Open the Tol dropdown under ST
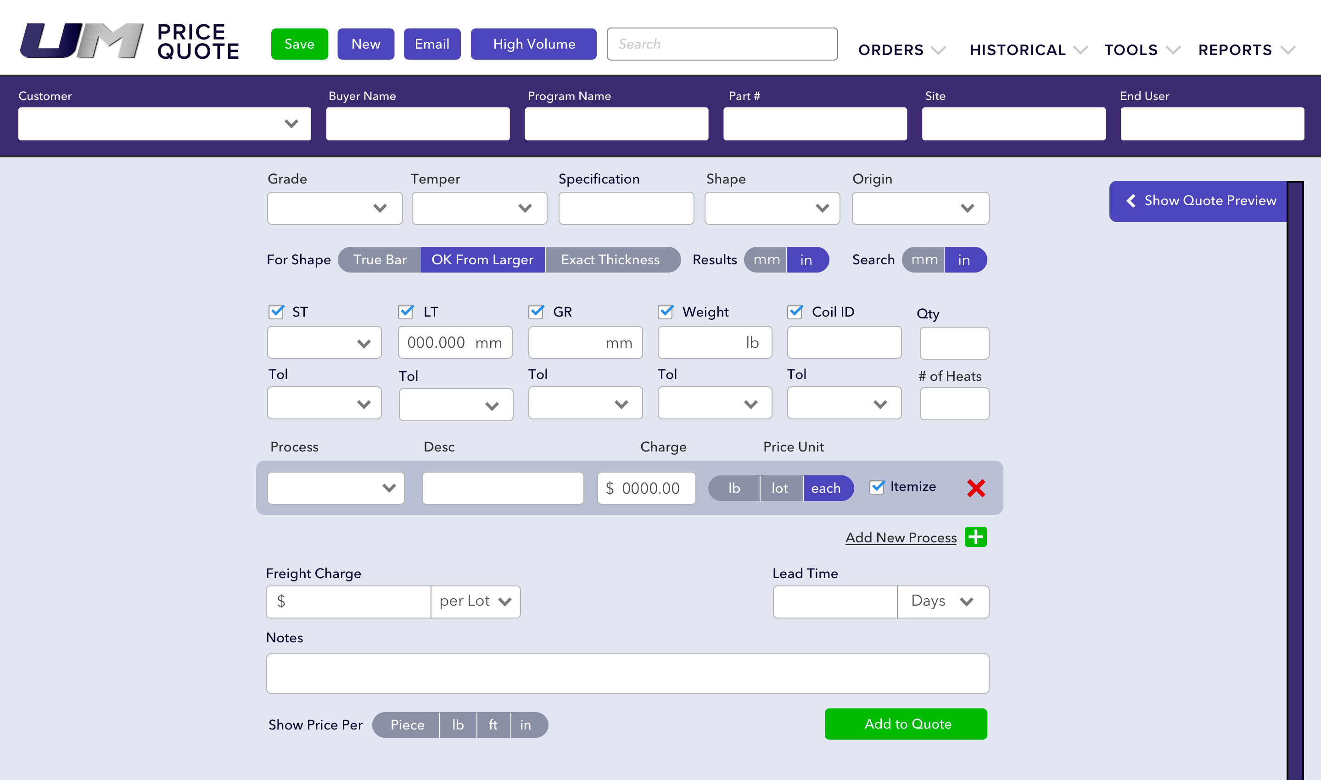The width and height of the screenshot is (1321, 780). click(x=325, y=403)
